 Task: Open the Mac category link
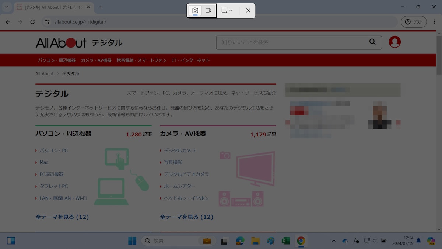(44, 162)
